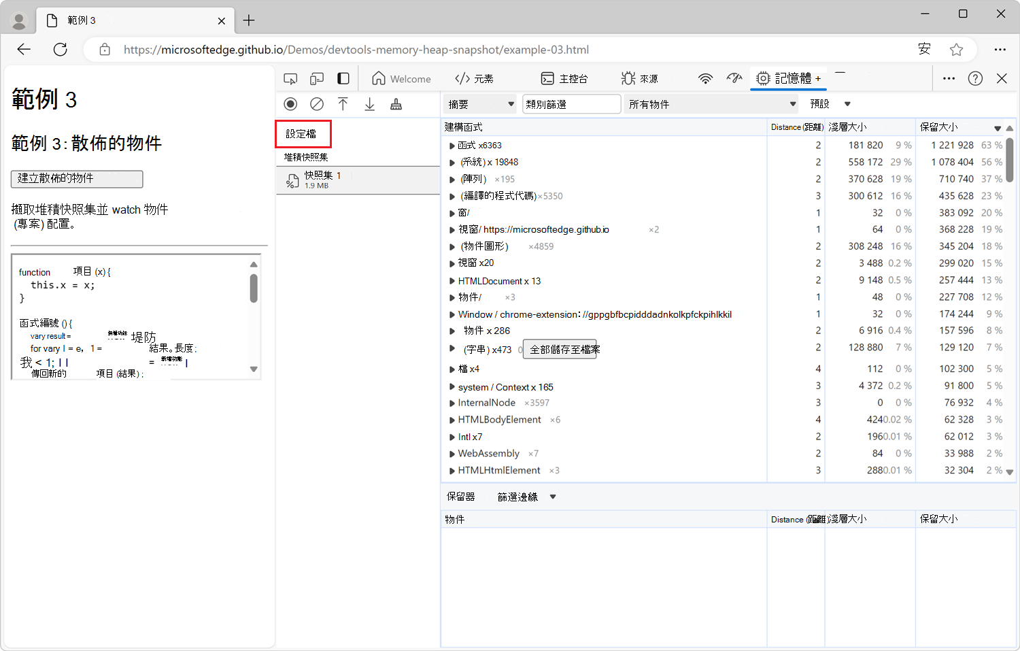This screenshot has height=651, width=1020.
Task: Select the 快照集 1 heap snapshot
Action: (x=358, y=180)
